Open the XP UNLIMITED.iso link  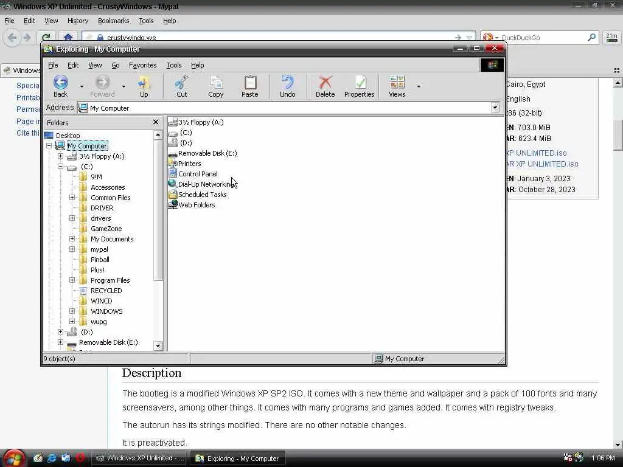[x=537, y=153]
